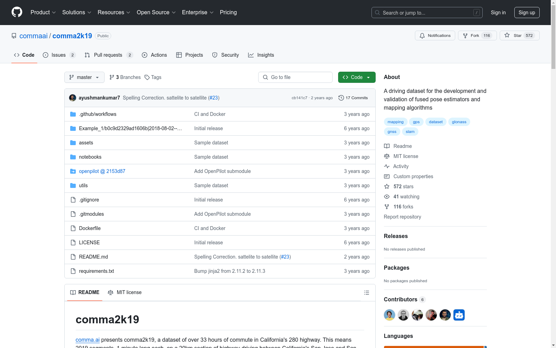
Task: Switch to the Actions tab
Action: pyautogui.click(x=154, y=55)
